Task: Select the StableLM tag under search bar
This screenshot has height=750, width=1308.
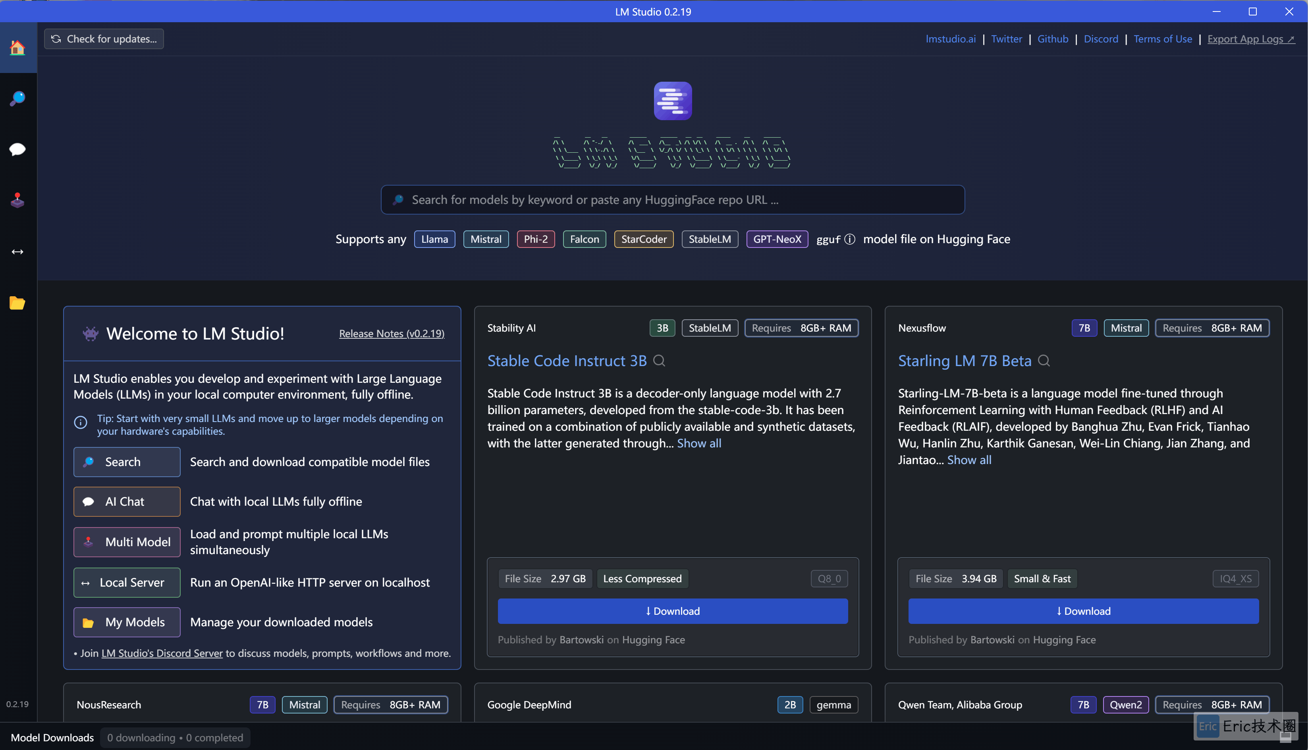Action: pyautogui.click(x=710, y=239)
